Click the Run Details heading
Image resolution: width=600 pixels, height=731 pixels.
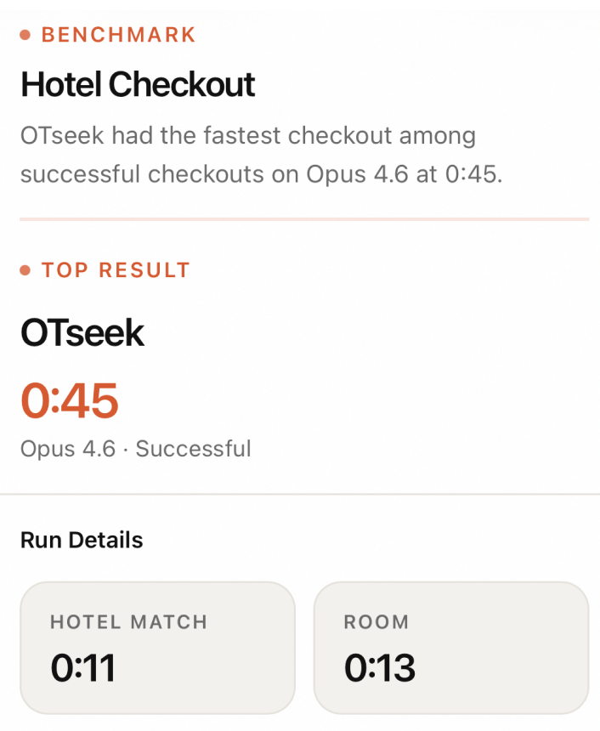(x=82, y=540)
